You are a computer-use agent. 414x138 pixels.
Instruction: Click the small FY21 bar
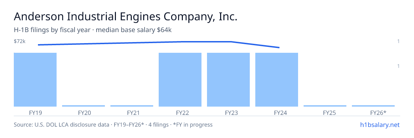pyautogui.click(x=132, y=106)
